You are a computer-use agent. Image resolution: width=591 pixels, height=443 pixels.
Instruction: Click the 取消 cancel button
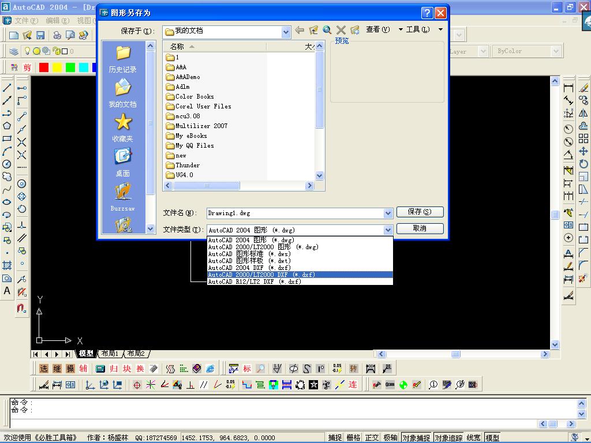tap(420, 228)
